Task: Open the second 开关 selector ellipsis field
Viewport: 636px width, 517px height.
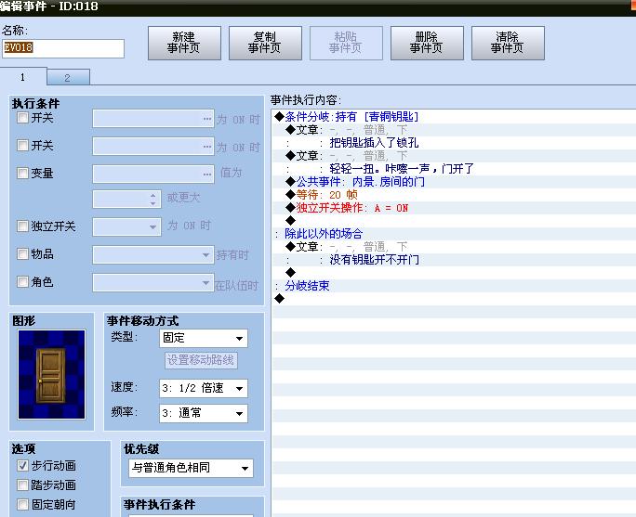Action: coord(153,146)
